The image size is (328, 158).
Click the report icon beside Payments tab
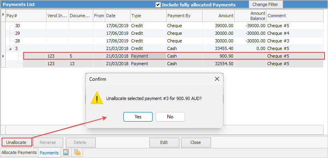point(66,152)
